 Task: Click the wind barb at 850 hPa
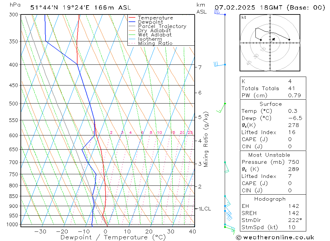(227, 201)
